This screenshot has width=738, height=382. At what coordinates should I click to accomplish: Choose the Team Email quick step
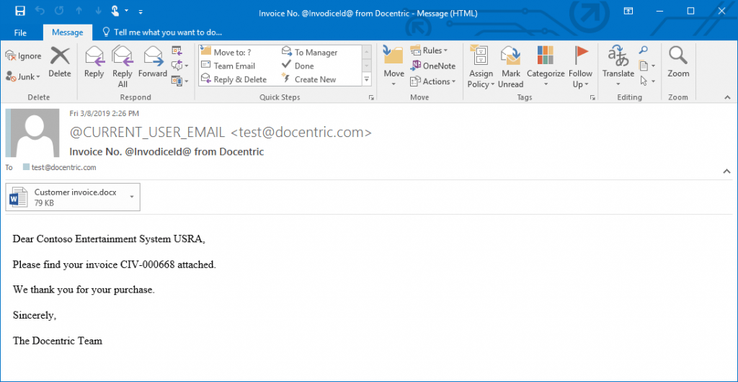[228, 66]
